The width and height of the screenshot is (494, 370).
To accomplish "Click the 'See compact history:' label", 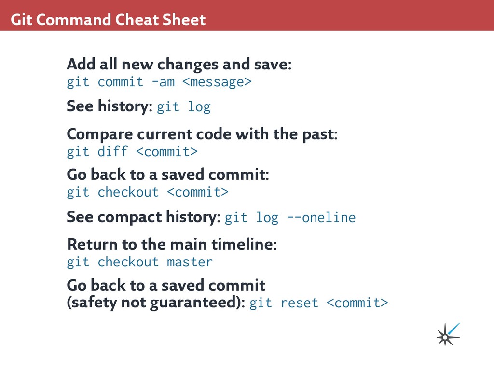I will pos(143,217).
